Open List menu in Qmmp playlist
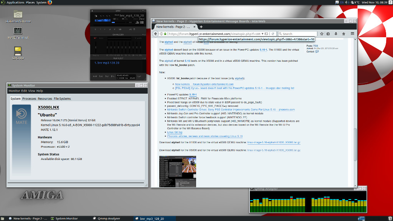This screenshot has width=393, height=221. pos(139,76)
